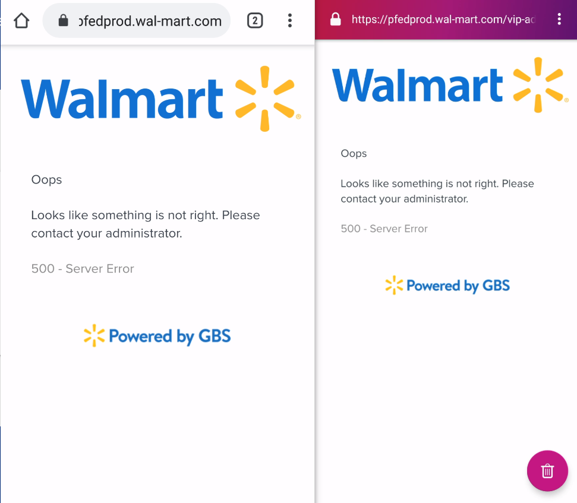Open the tab switcher showing 2 tabs
The height and width of the screenshot is (503, 577).
click(255, 20)
